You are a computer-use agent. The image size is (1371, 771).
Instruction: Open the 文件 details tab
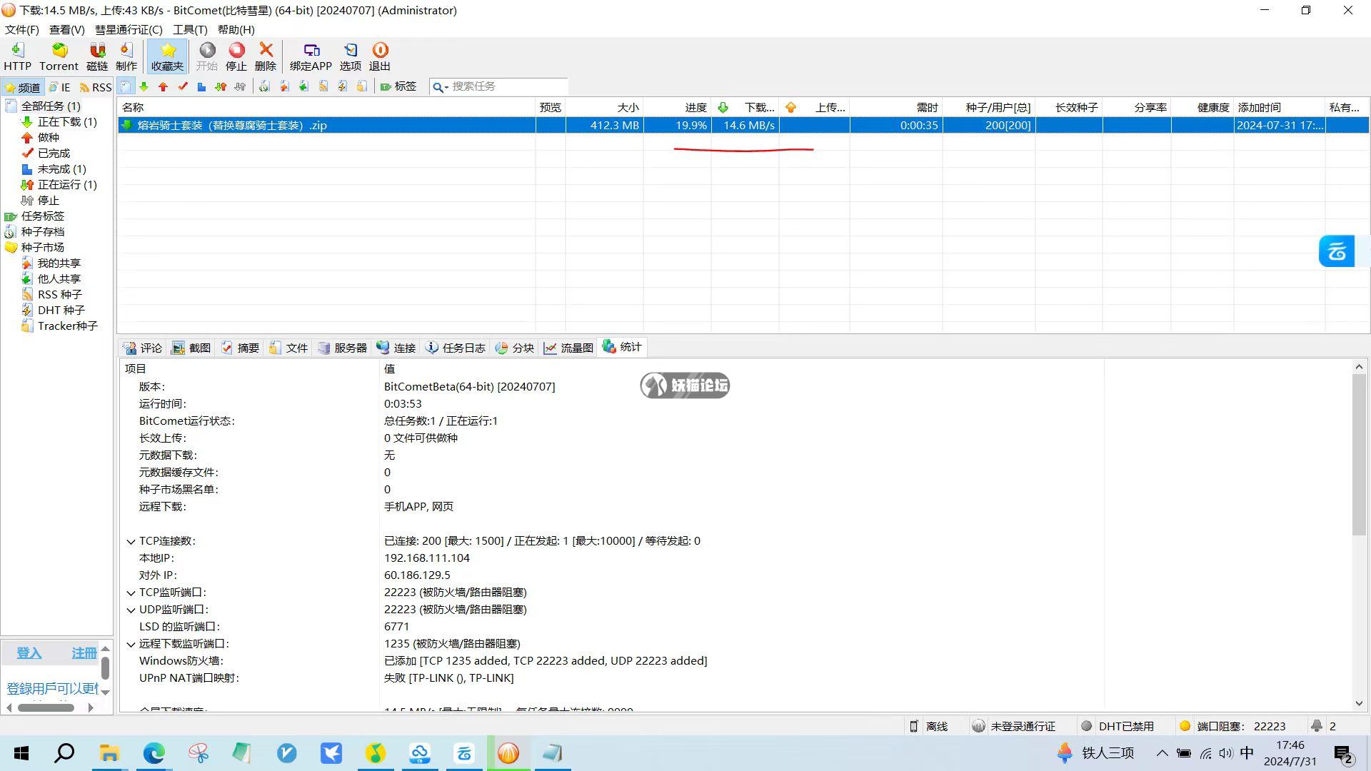[x=289, y=348]
